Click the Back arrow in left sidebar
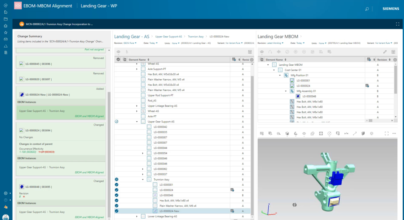This screenshot has height=220, width=404. pos(6,5)
